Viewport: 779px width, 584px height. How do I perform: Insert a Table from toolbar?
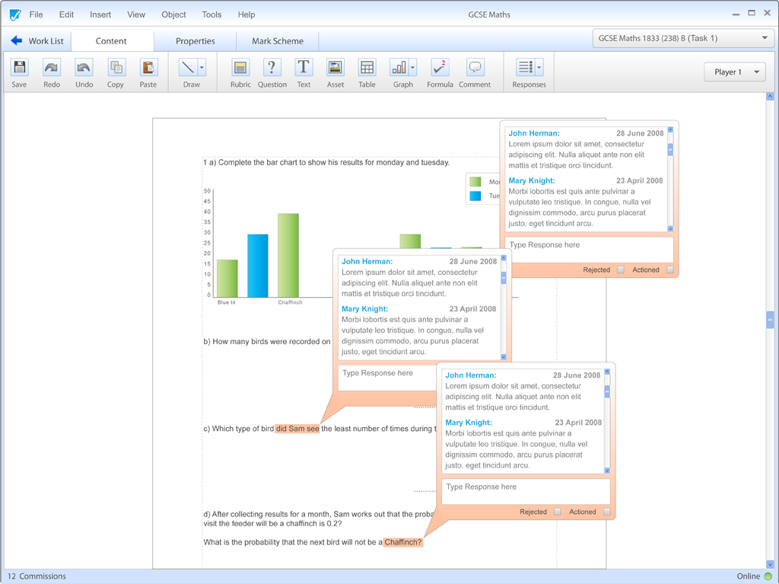point(367,69)
